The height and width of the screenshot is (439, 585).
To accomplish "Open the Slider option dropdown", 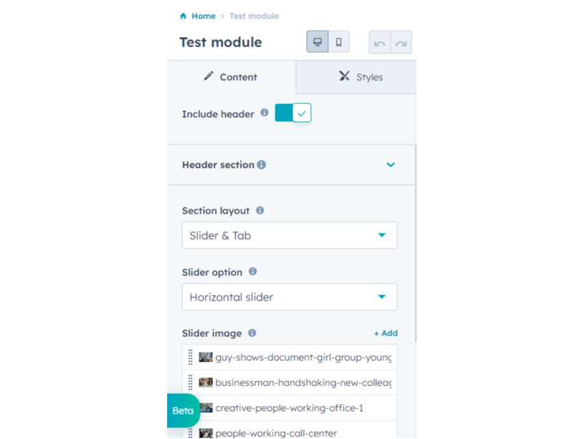I will (x=289, y=297).
